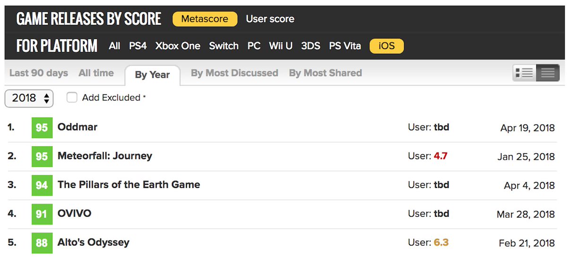Switch to detailed list view icon

click(524, 73)
